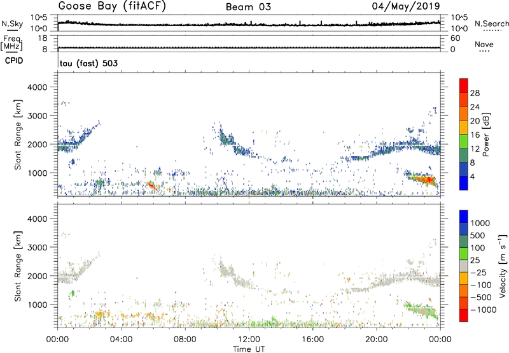
Task: Pick the bright blue bottom power color segment
Action: point(464,184)
